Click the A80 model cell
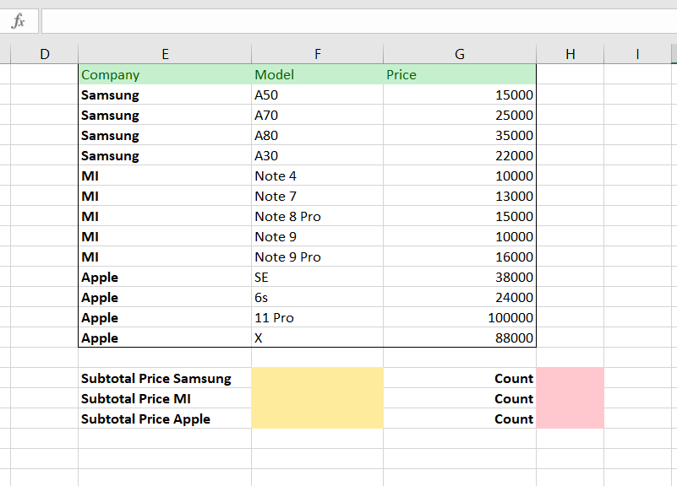677x486 pixels. coord(317,135)
